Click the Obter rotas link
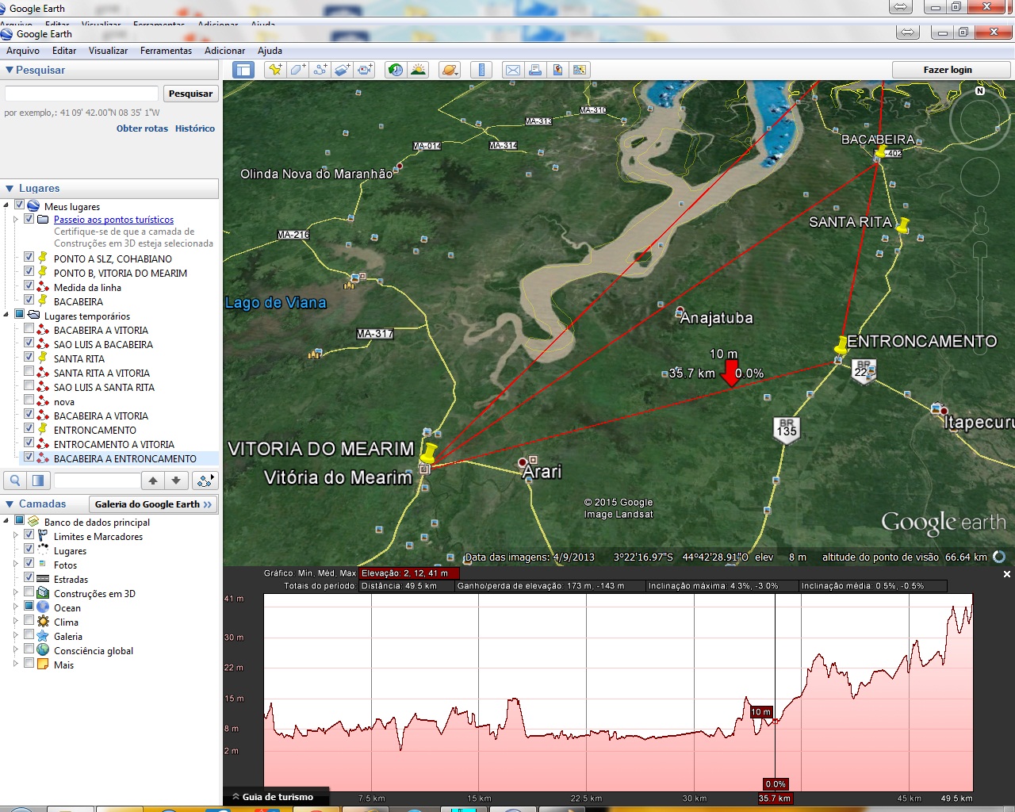Viewport: 1015px width, 812px height. tap(142, 128)
